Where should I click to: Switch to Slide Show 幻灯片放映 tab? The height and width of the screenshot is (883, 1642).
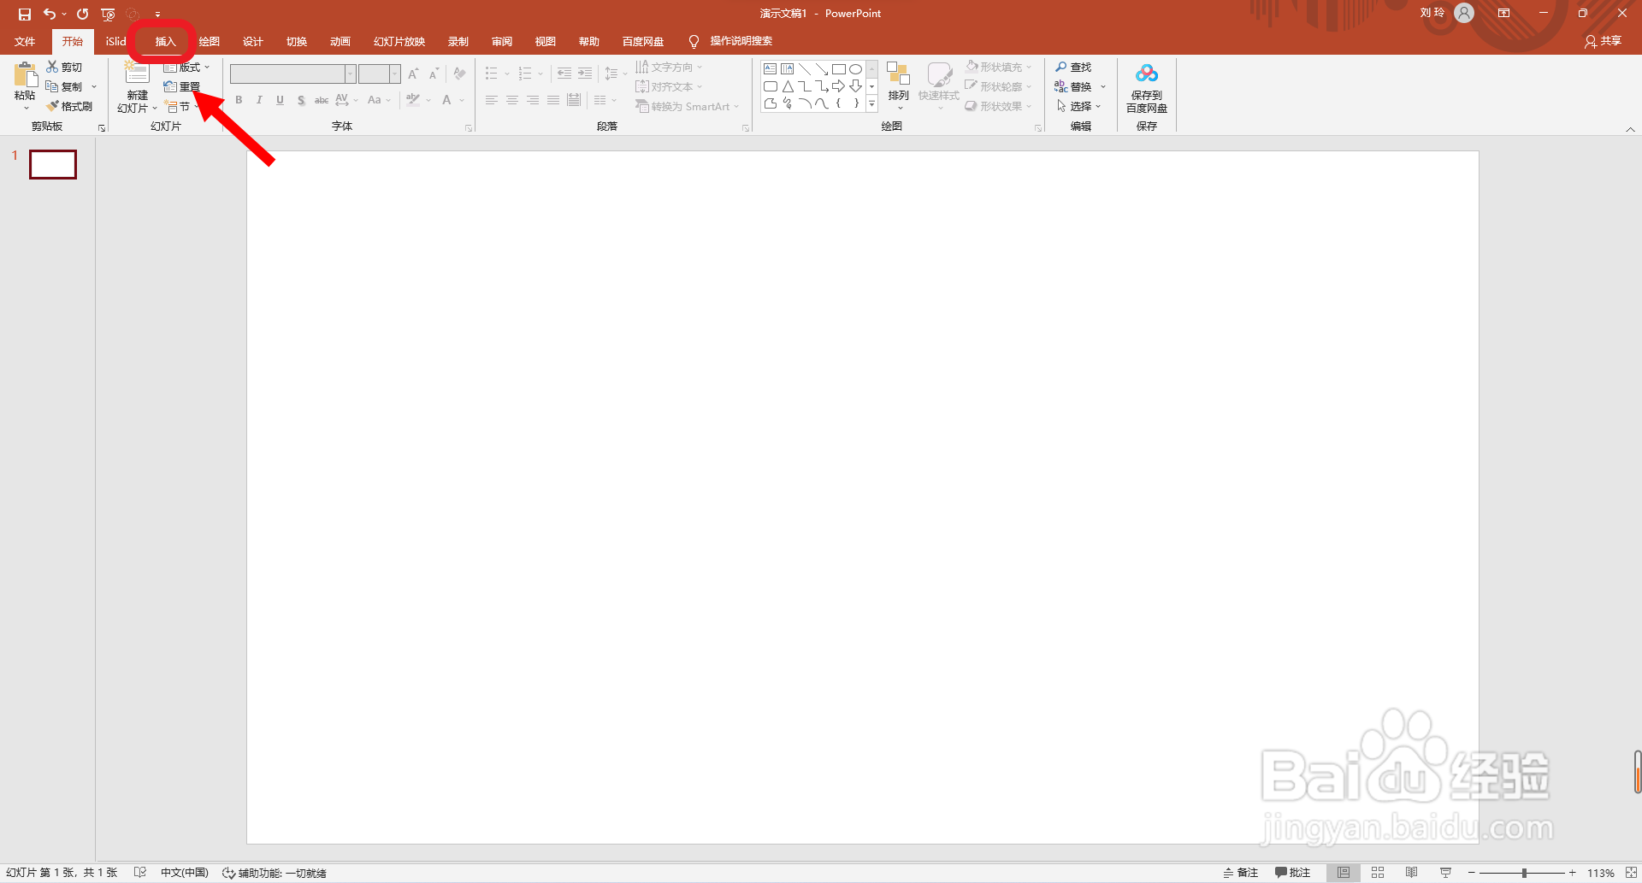coord(399,41)
